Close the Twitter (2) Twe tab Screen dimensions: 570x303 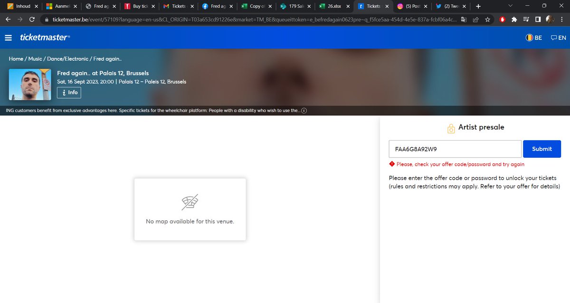tap(465, 6)
